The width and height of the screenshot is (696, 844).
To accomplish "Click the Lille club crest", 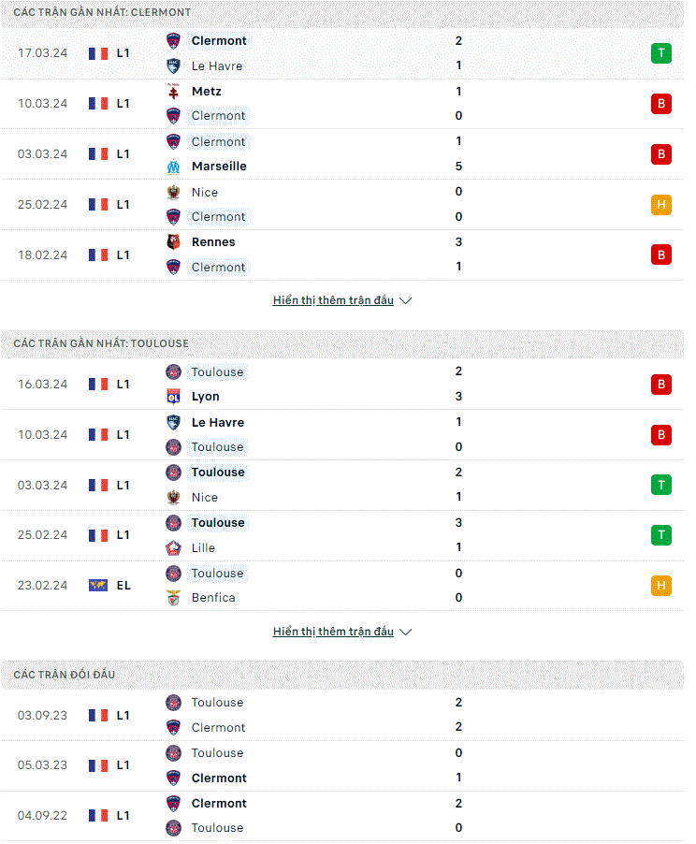I will point(173,548).
